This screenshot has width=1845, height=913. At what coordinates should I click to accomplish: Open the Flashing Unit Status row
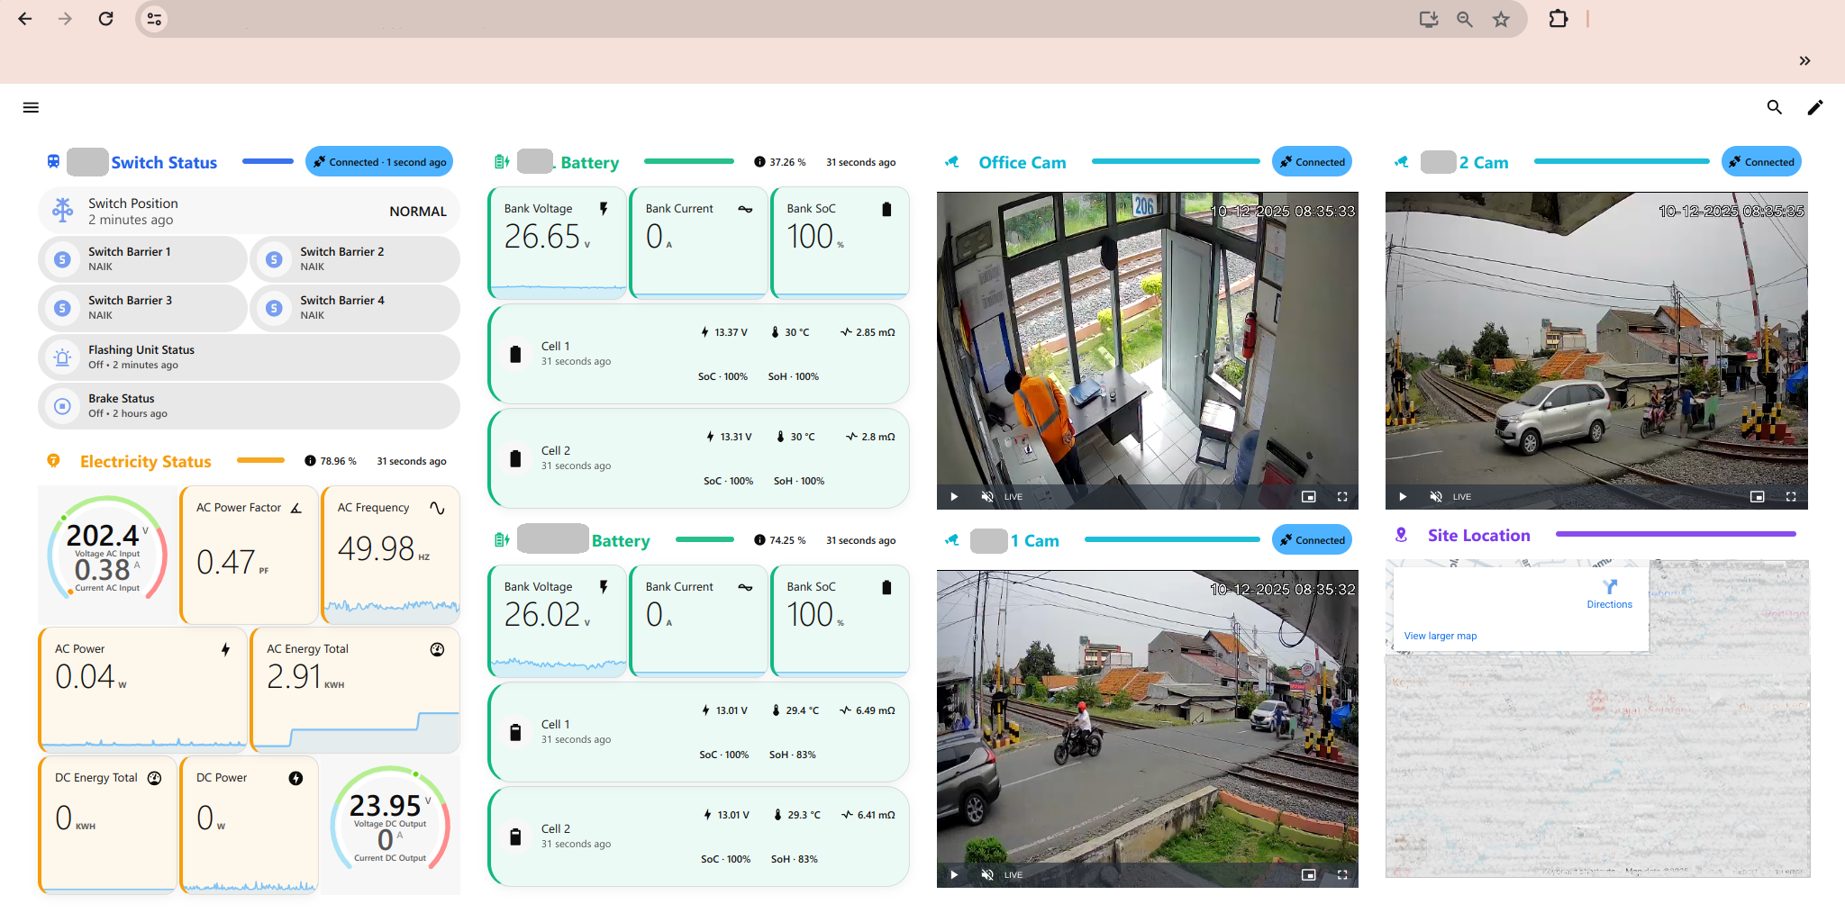[249, 357]
